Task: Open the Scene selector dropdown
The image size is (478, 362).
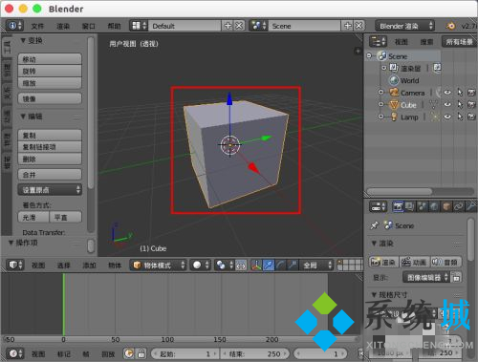Action: click(x=259, y=26)
